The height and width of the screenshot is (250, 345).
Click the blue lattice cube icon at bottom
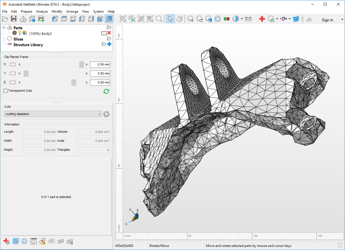coord(15,241)
